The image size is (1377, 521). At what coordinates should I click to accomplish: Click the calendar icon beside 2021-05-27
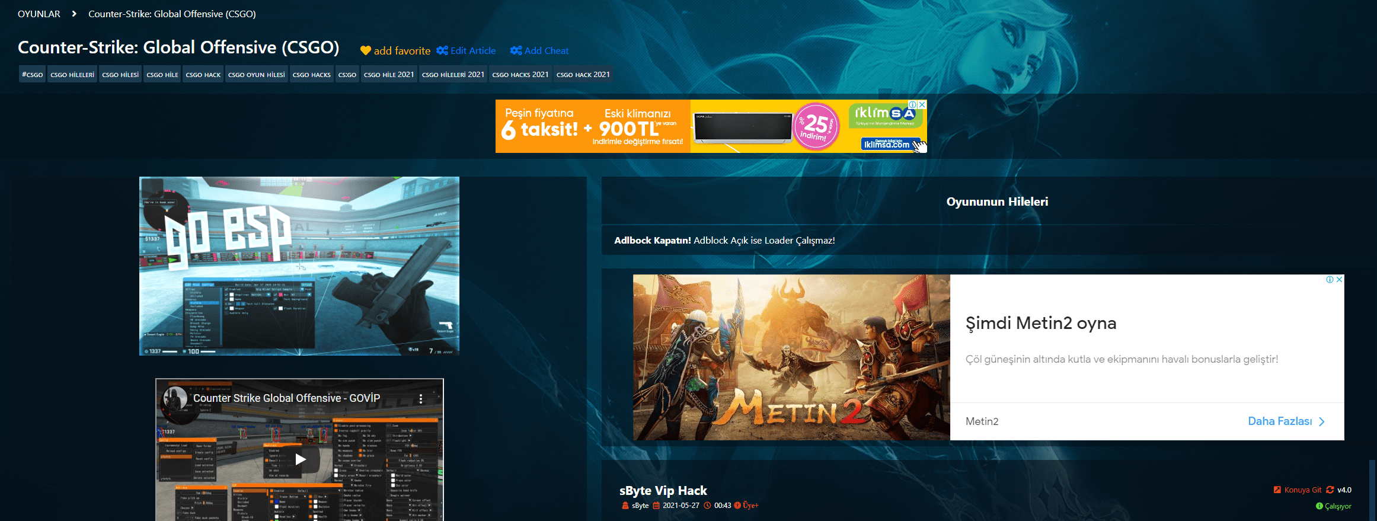656,506
